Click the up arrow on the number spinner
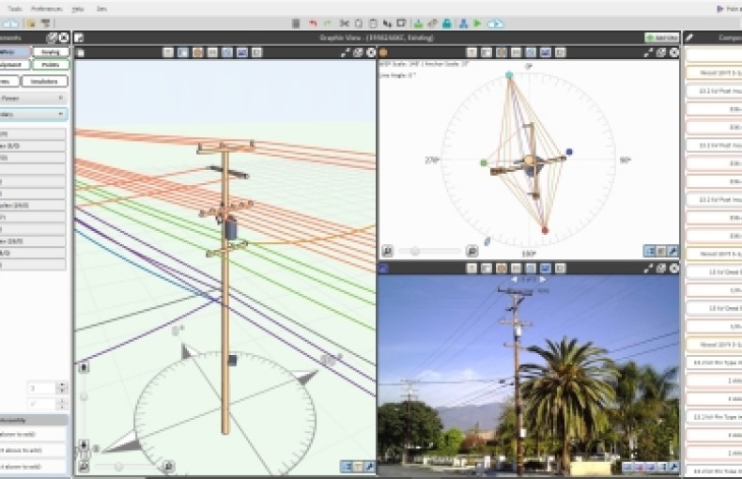The height and width of the screenshot is (479, 742). tap(63, 384)
